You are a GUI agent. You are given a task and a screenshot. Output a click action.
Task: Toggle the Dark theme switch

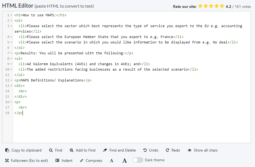(138, 160)
